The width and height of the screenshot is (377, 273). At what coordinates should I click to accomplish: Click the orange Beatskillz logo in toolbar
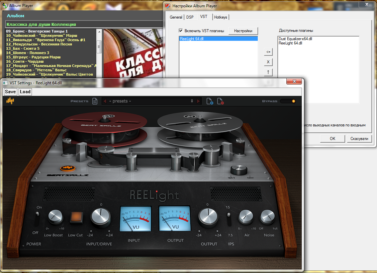pyautogui.click(x=10, y=101)
